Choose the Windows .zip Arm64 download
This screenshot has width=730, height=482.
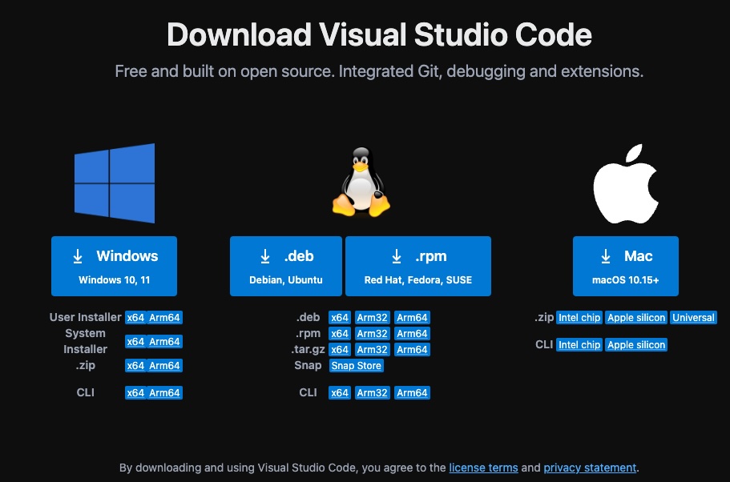click(164, 366)
